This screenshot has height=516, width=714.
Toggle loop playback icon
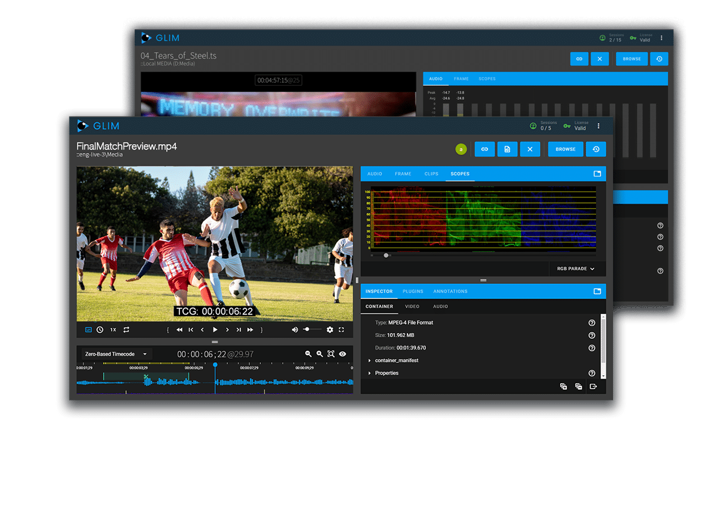point(126,330)
